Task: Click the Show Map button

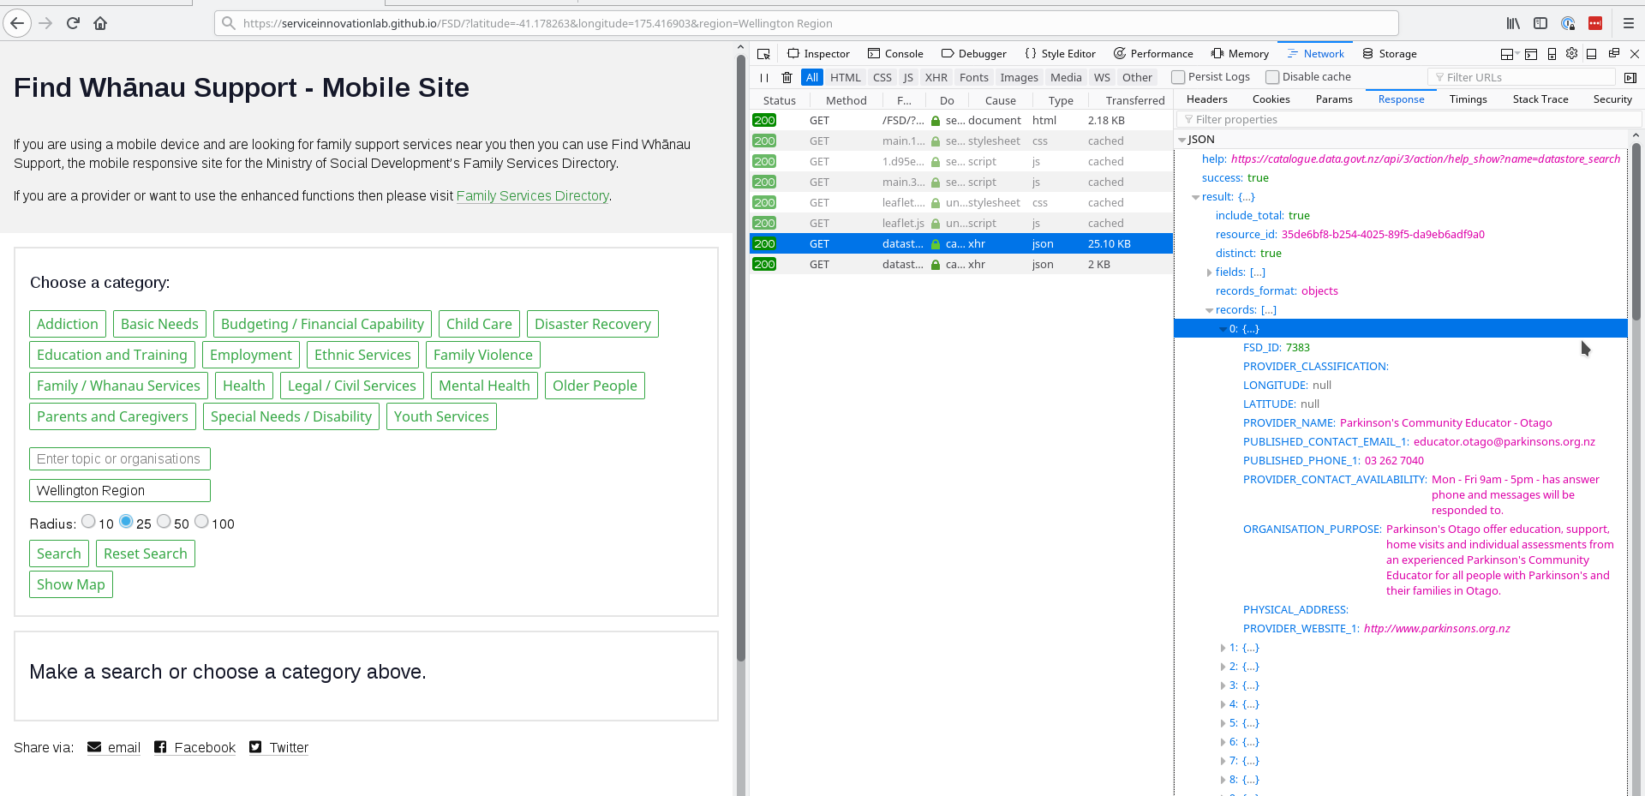Action: point(71,584)
